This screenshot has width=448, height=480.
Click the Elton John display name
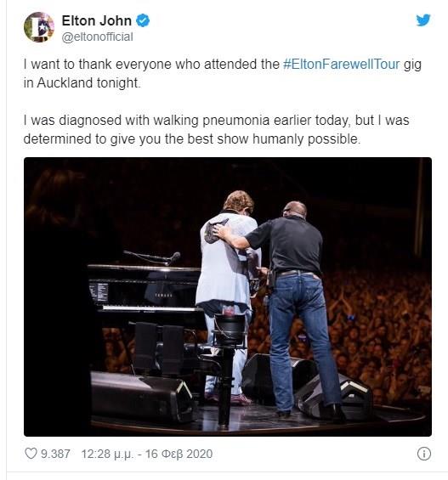tap(96, 21)
